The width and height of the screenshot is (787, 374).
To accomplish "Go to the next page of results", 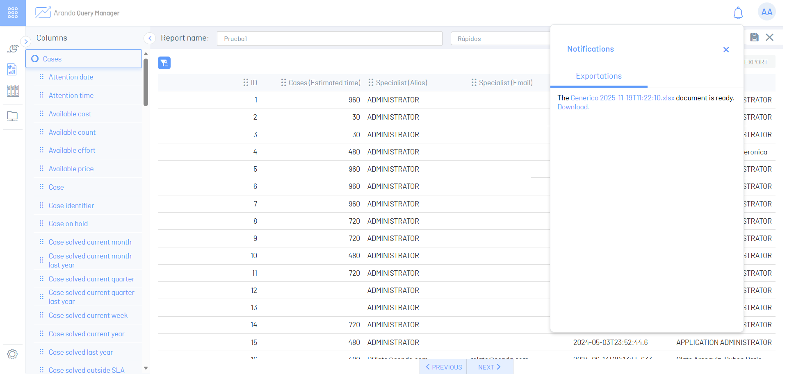I will tap(489, 367).
